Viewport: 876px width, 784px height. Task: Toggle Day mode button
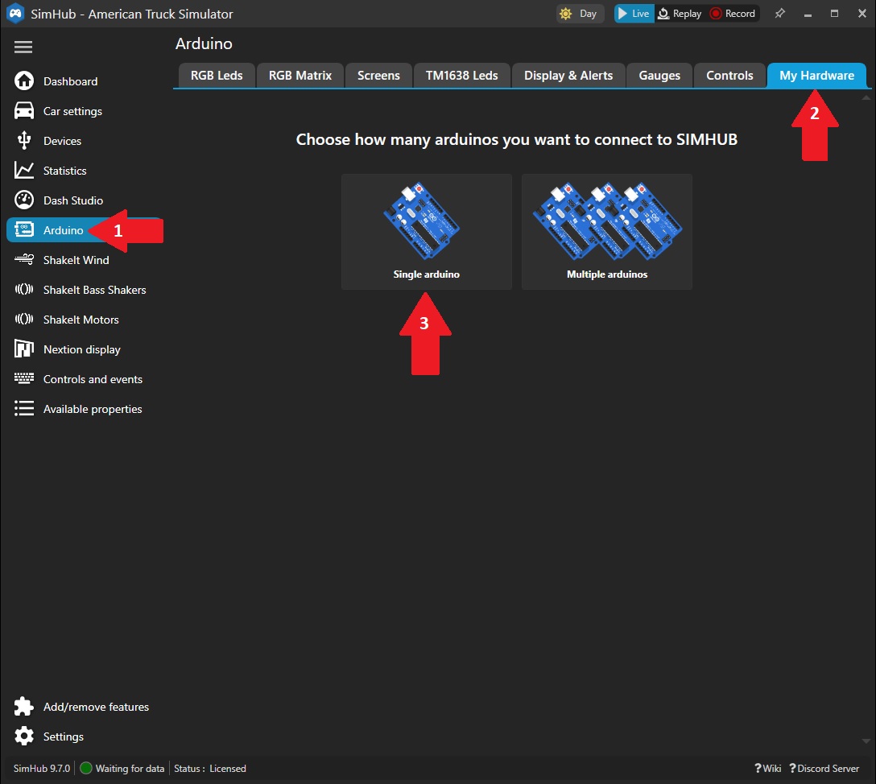[x=580, y=14]
